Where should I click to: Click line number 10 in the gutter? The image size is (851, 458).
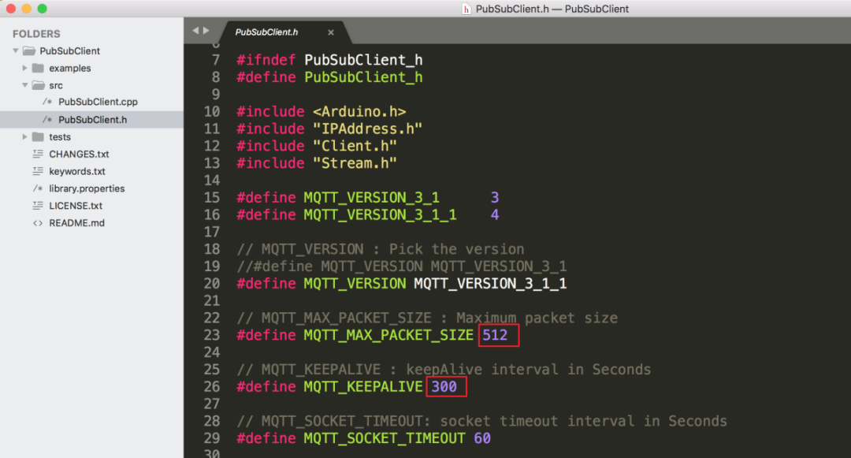[x=212, y=111]
